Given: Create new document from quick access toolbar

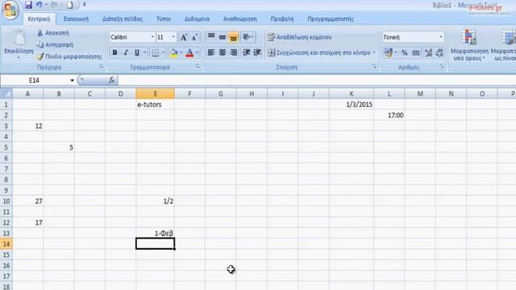Looking at the screenshot, I should click(x=70, y=5).
